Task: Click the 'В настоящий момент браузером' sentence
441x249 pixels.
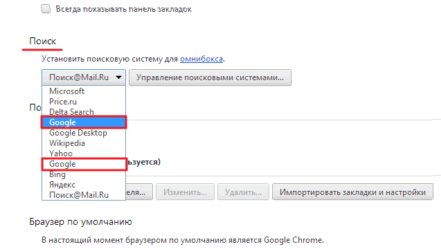Action: [x=183, y=240]
